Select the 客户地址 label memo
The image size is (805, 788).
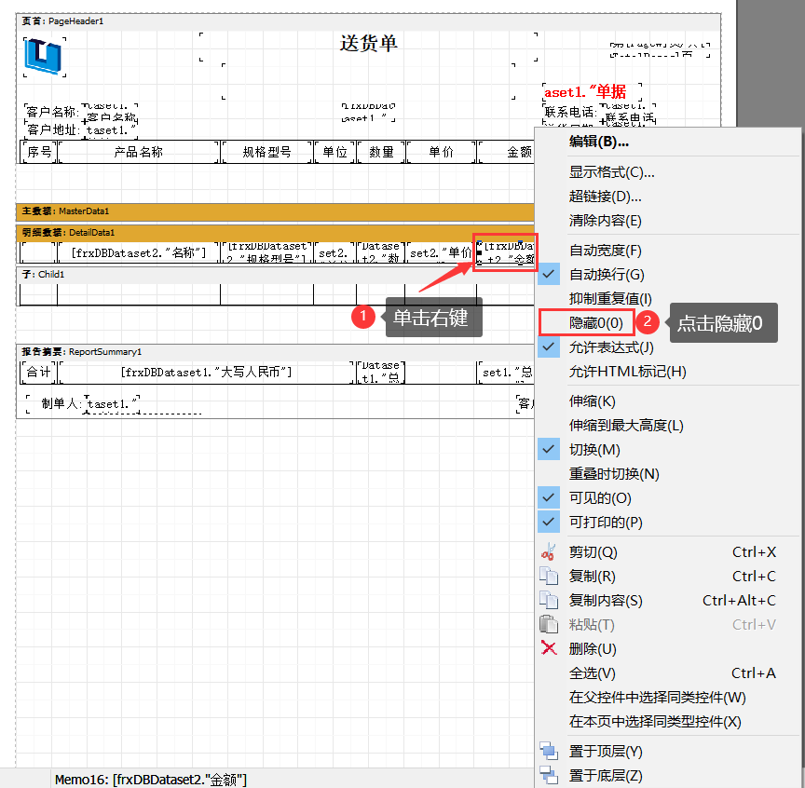(52, 129)
